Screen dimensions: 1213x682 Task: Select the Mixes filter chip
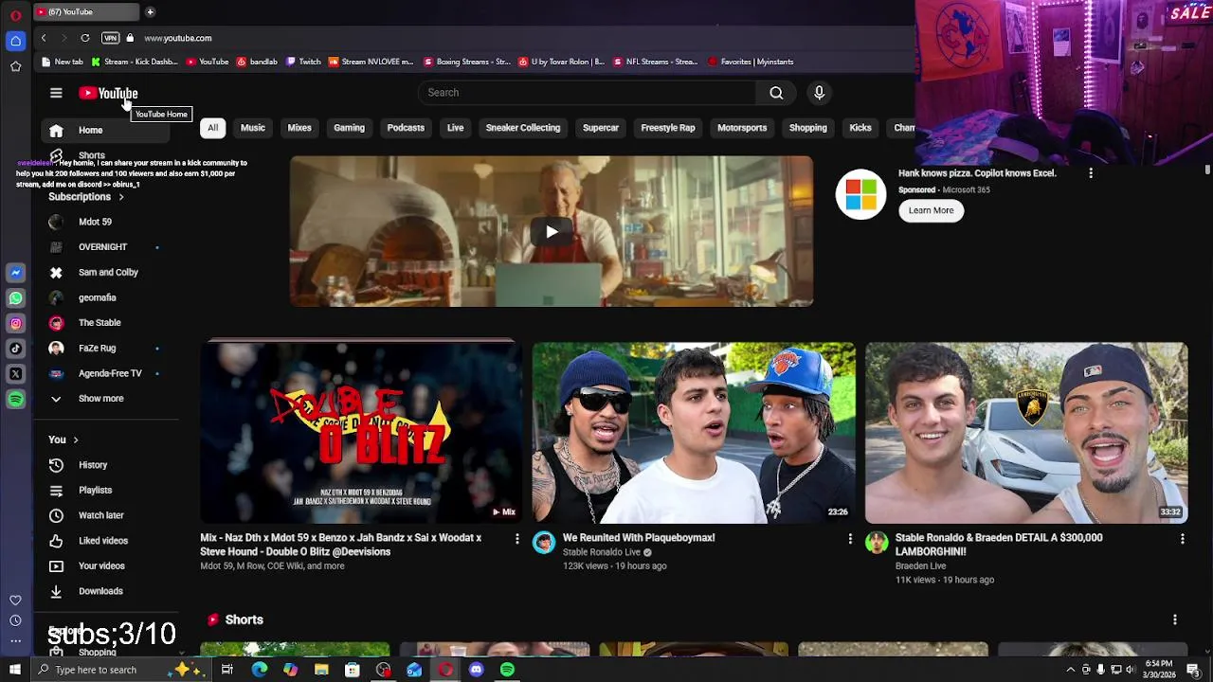299,128
